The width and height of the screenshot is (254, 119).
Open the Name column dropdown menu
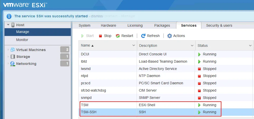tap(134, 46)
